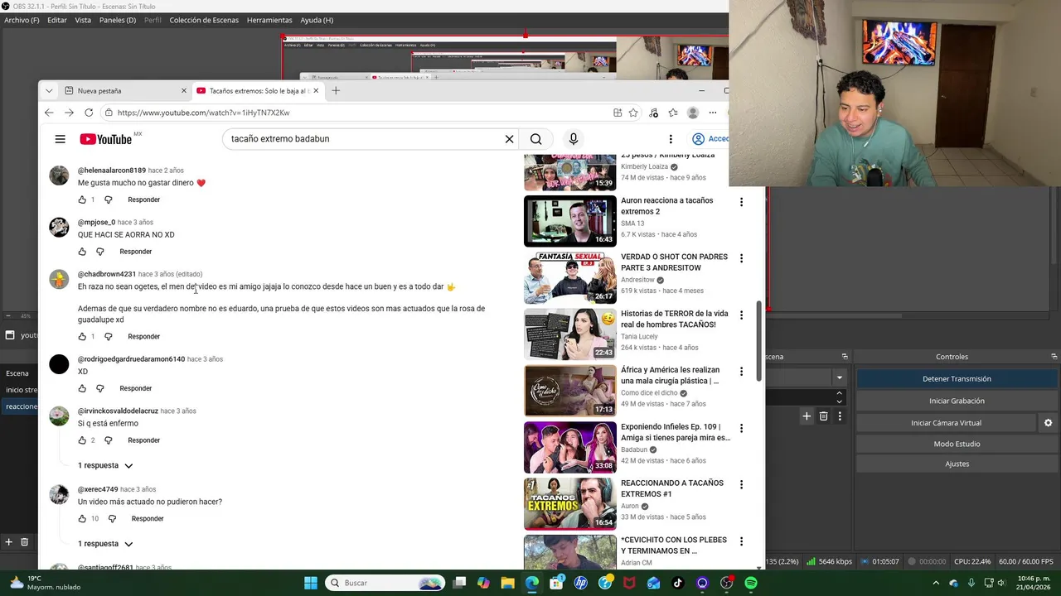Open options for África y América video
The height and width of the screenshot is (596, 1061).
741,372
